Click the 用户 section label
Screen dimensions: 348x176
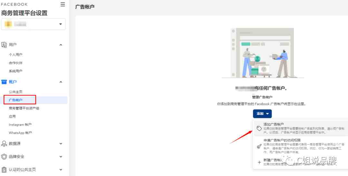(13, 45)
